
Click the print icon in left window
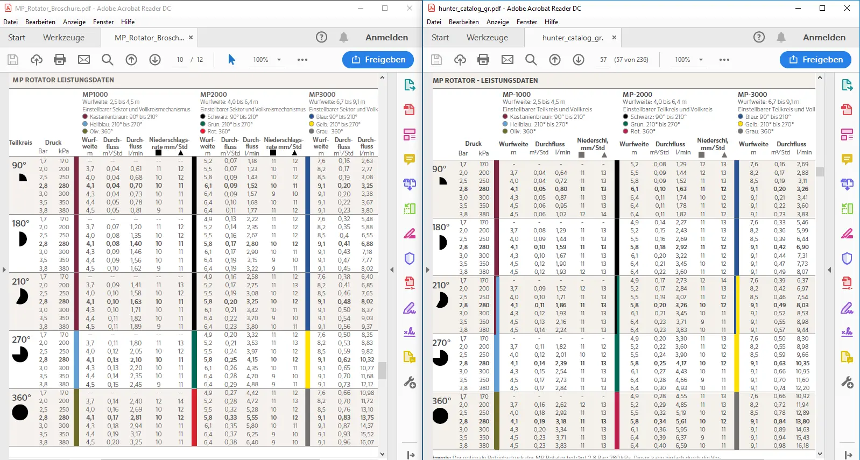(x=60, y=60)
